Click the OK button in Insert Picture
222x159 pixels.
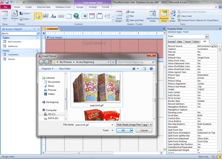point(123,130)
